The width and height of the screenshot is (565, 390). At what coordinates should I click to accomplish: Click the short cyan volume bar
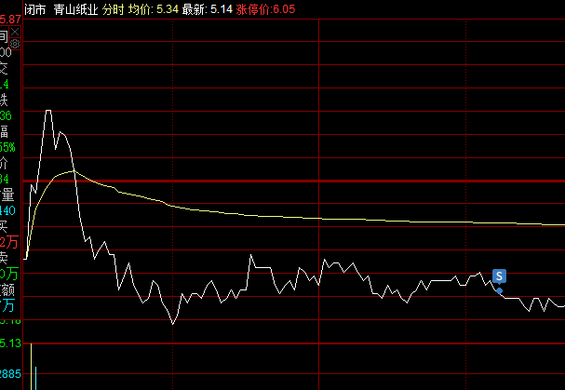(x=36, y=378)
